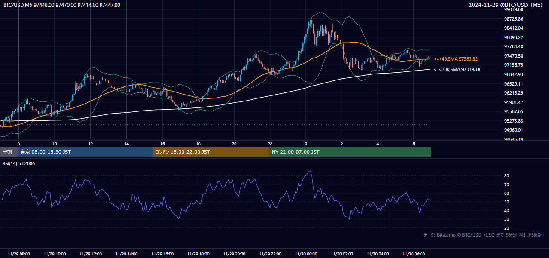Click the 早朝 session segment

[x=9, y=152]
